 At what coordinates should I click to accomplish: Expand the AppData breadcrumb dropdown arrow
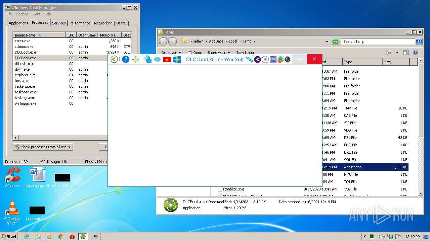click(x=226, y=42)
